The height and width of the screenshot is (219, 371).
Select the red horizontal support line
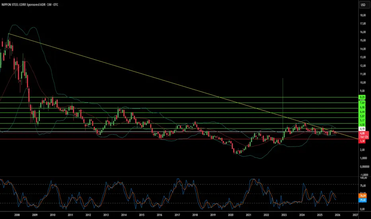click(x=179, y=139)
